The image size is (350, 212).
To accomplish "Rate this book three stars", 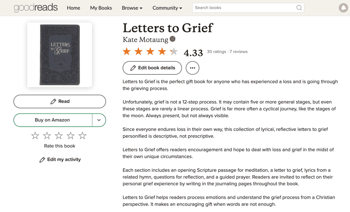I will point(58,136).
